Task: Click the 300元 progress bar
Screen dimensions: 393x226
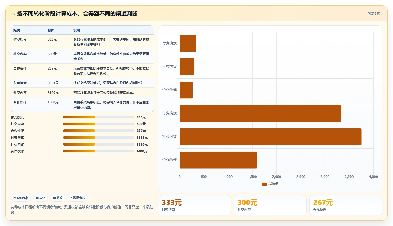Action: (x=99, y=124)
